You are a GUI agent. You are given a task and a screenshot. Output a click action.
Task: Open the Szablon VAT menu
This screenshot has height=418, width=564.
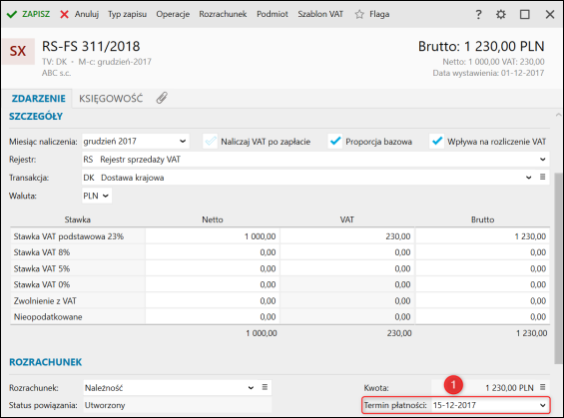320,14
